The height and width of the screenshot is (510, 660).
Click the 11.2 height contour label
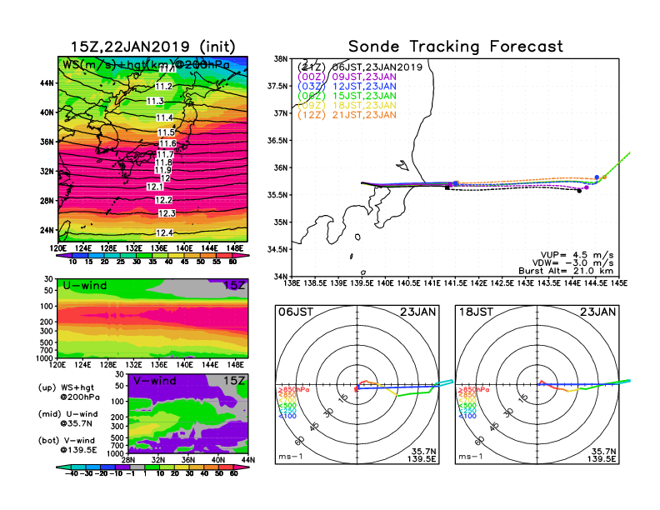(164, 87)
